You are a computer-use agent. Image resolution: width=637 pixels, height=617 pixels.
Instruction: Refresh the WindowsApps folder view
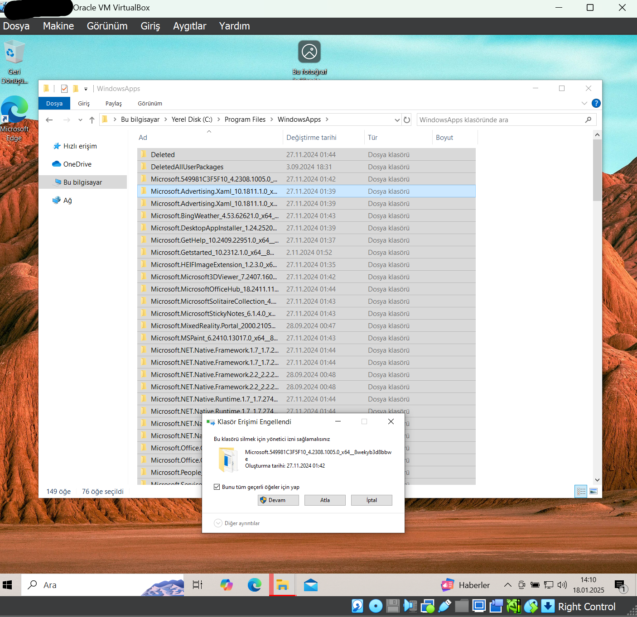point(407,120)
